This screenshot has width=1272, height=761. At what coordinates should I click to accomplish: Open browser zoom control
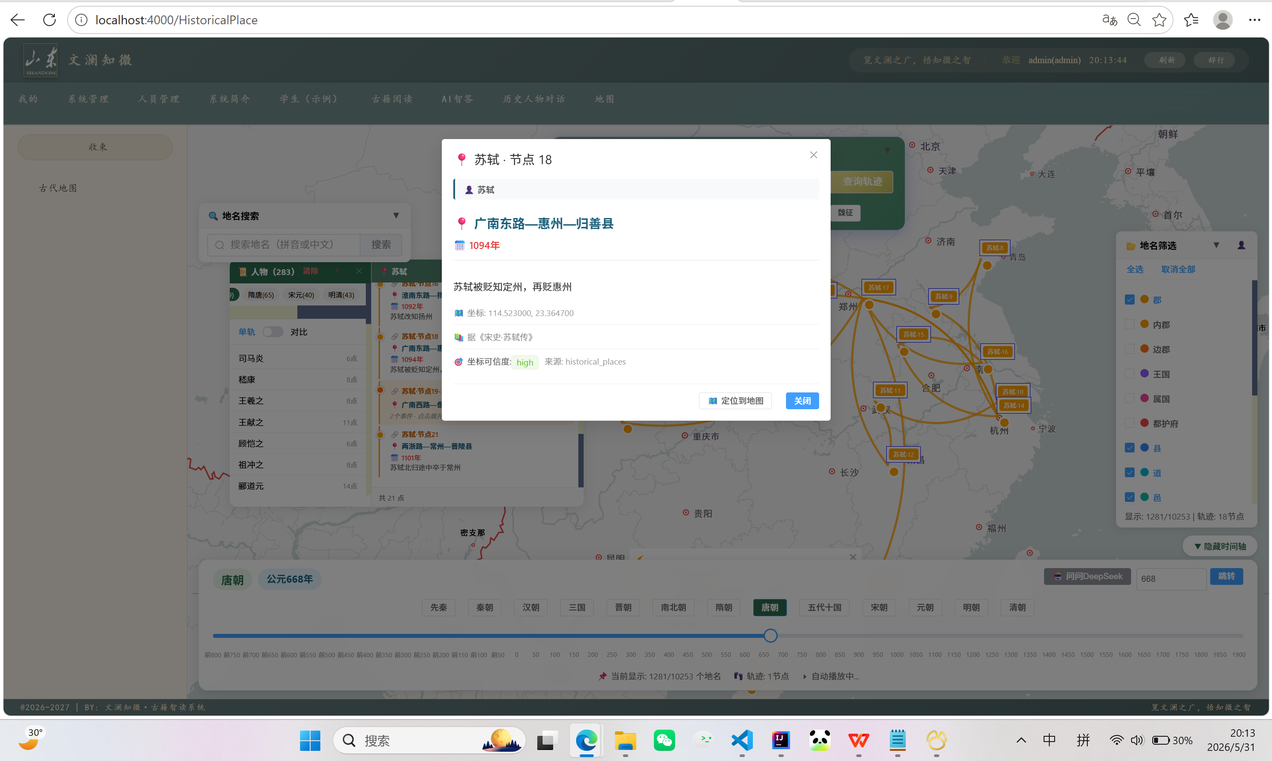pos(1134,20)
